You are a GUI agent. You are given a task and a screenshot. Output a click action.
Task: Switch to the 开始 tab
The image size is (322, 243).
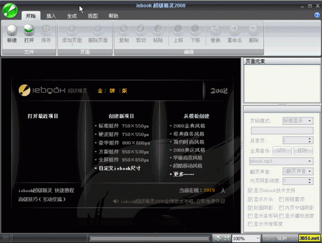coord(31,16)
